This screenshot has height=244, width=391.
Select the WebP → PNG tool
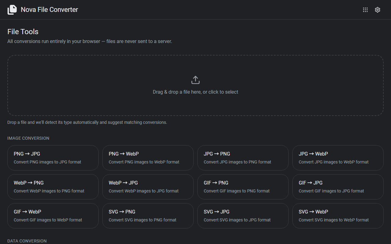(x=53, y=187)
